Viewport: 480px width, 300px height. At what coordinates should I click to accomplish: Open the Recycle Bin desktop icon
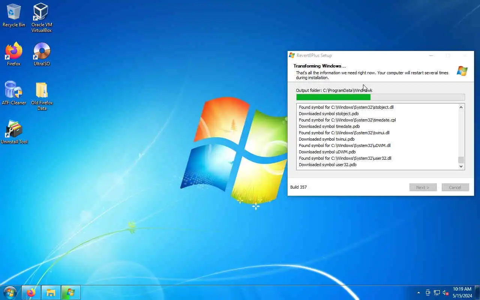14,15
